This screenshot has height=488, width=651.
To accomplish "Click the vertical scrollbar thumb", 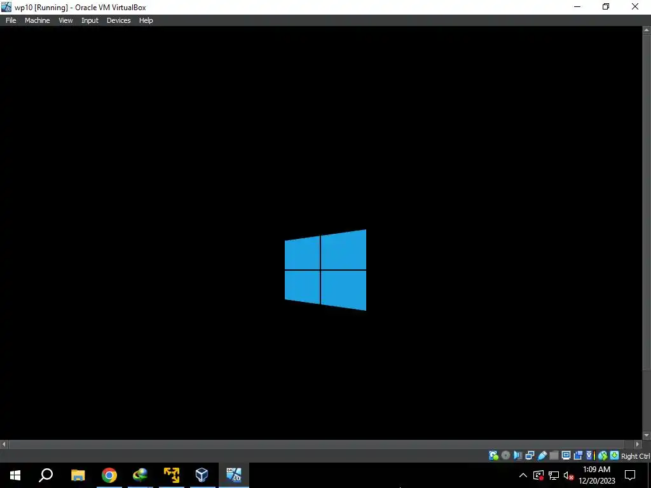I will coord(647,202).
